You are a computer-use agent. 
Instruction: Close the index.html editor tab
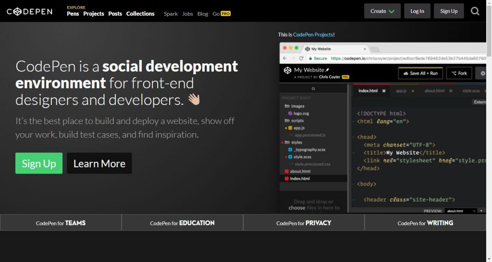coord(384,91)
